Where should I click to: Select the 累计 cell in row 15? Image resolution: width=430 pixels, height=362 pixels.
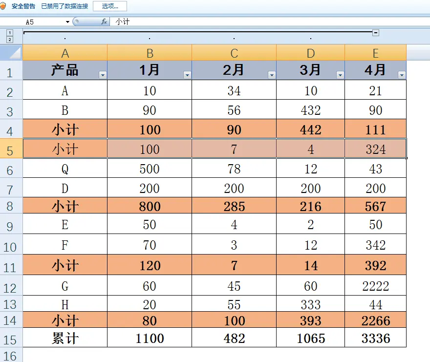pyautogui.click(x=65, y=338)
